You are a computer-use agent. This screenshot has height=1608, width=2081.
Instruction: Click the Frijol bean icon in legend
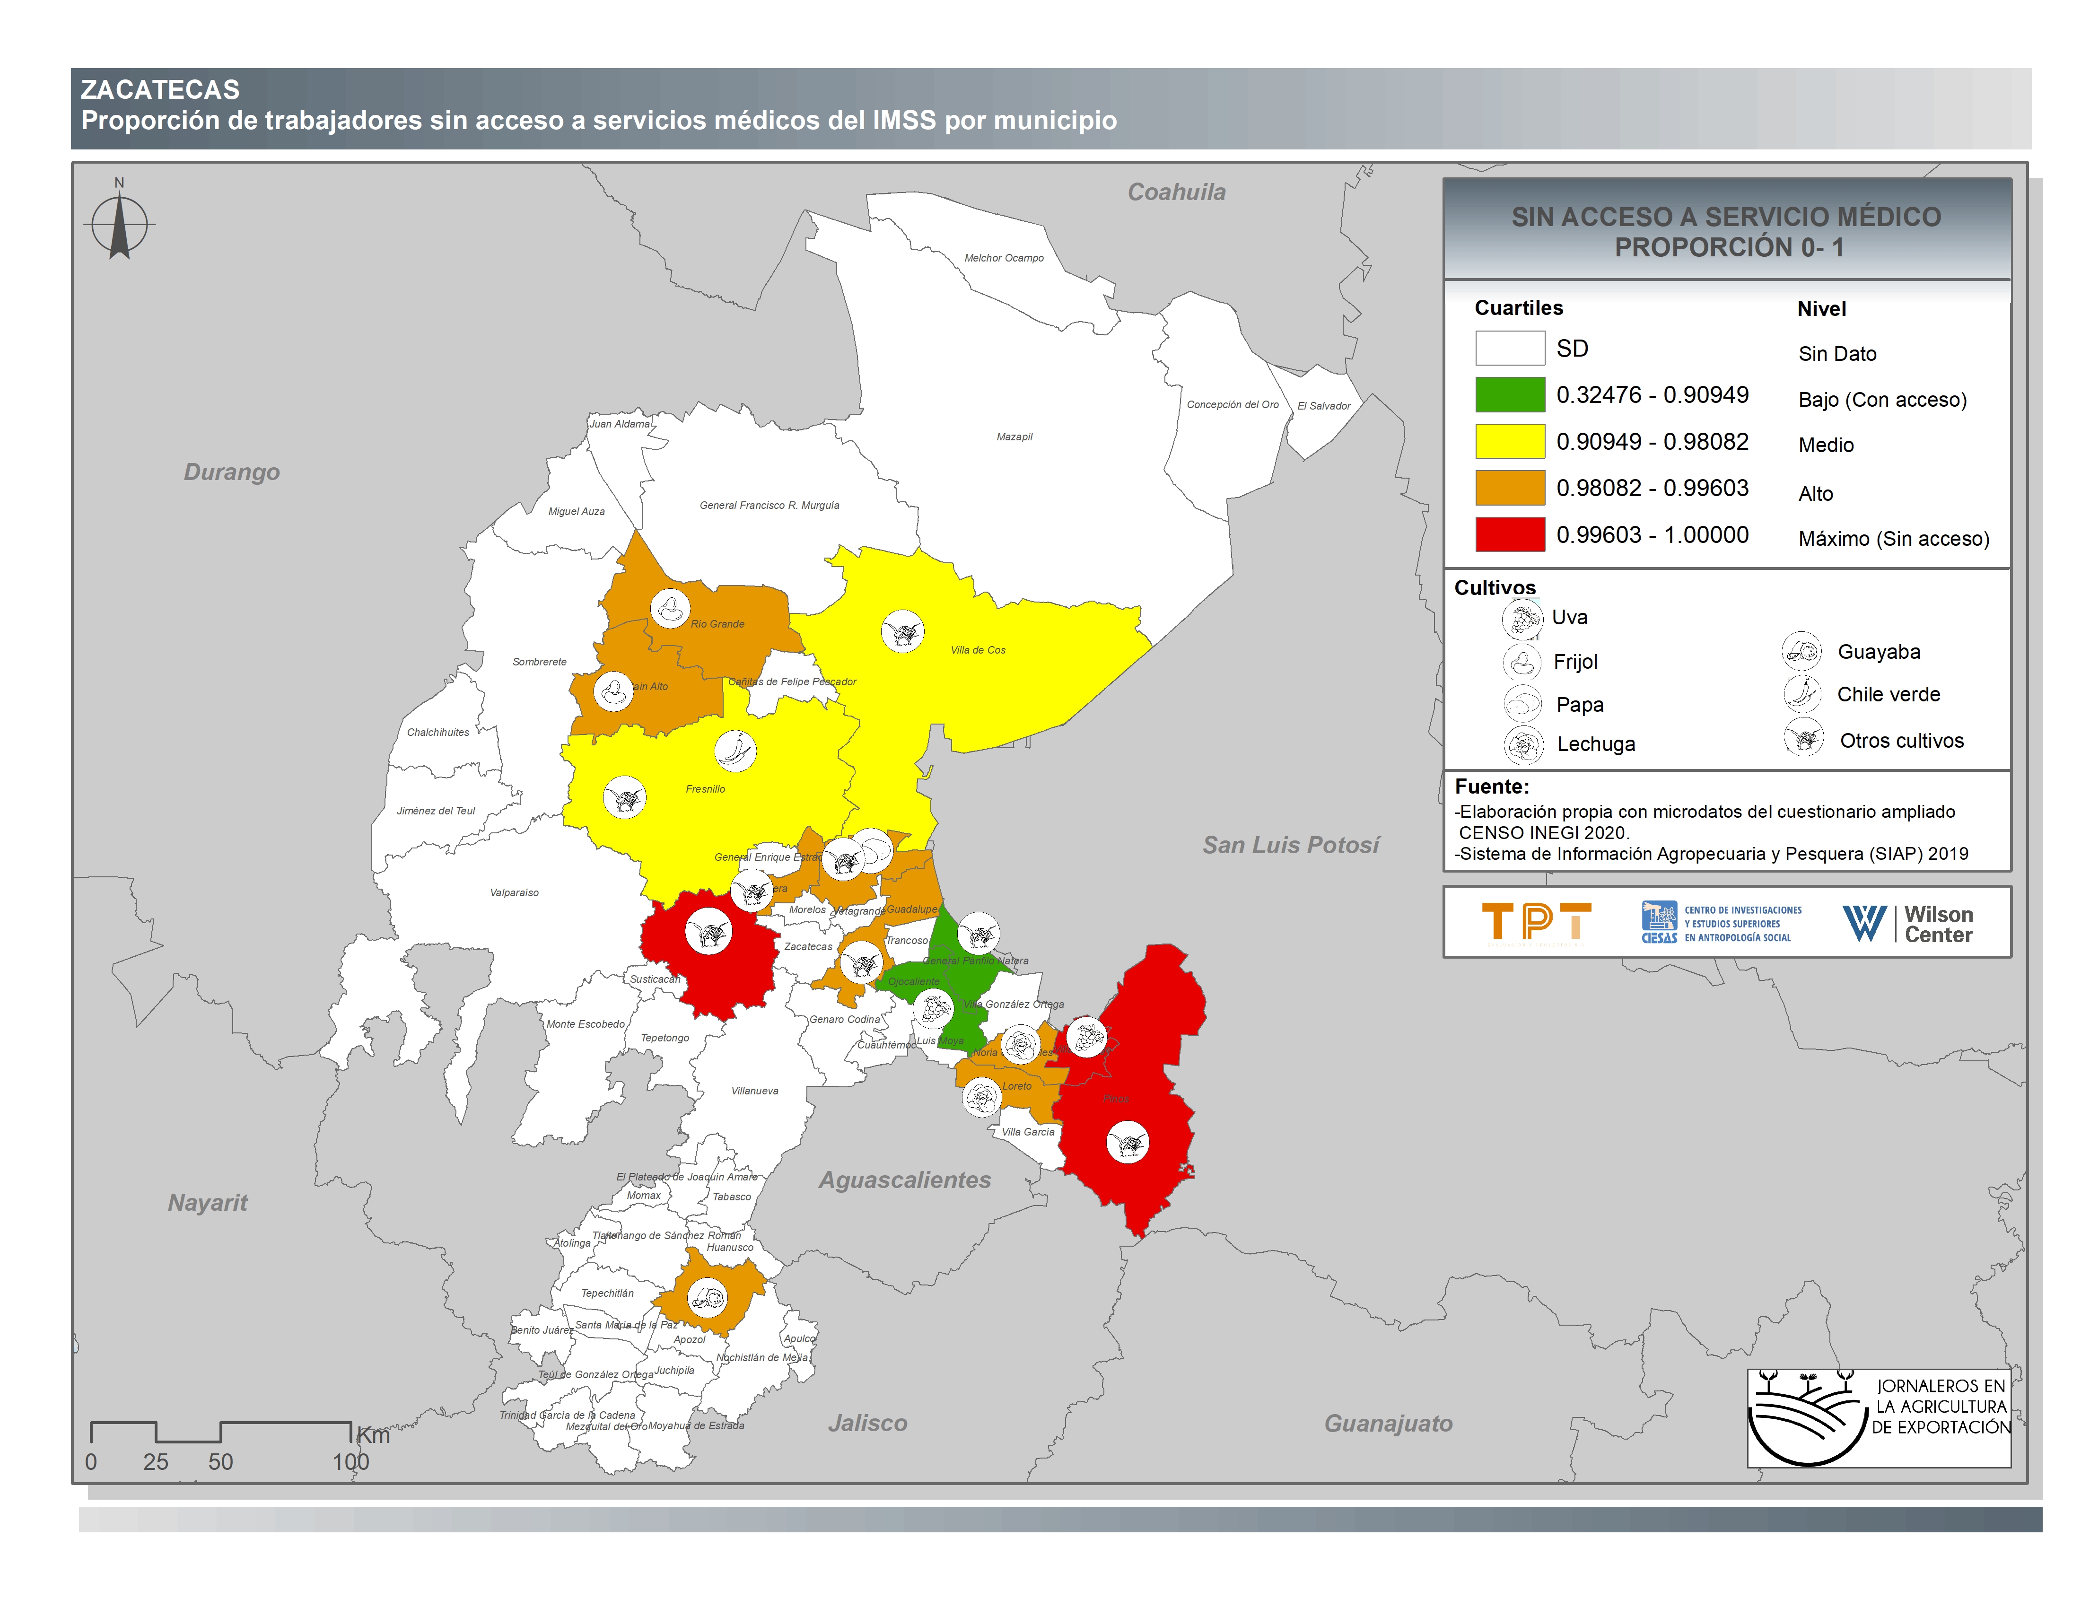1521,662
